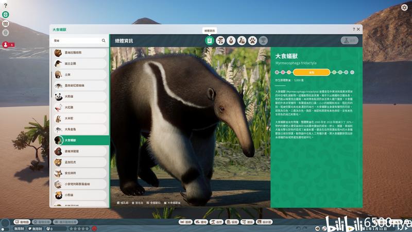This screenshot has width=412, height=232.
Task: Open the calendar icon in the left sidebar
Action: tap(6, 24)
